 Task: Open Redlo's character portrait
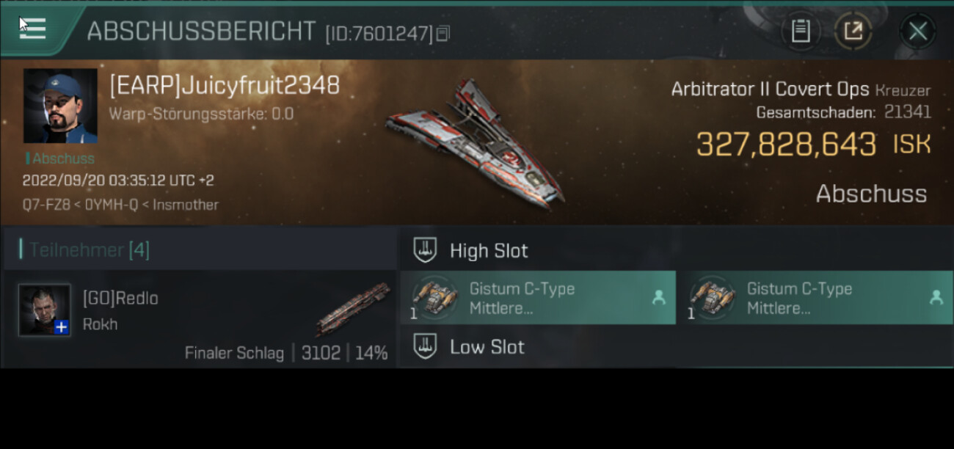[45, 310]
